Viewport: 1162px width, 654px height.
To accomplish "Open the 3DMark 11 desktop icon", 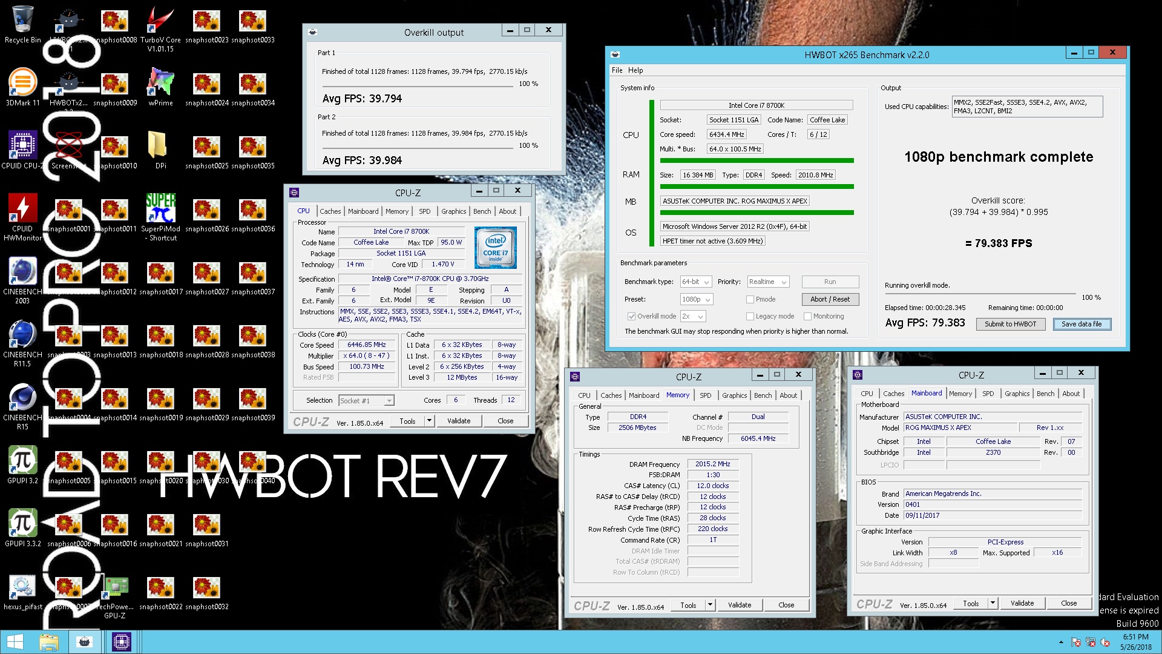I will (22, 87).
